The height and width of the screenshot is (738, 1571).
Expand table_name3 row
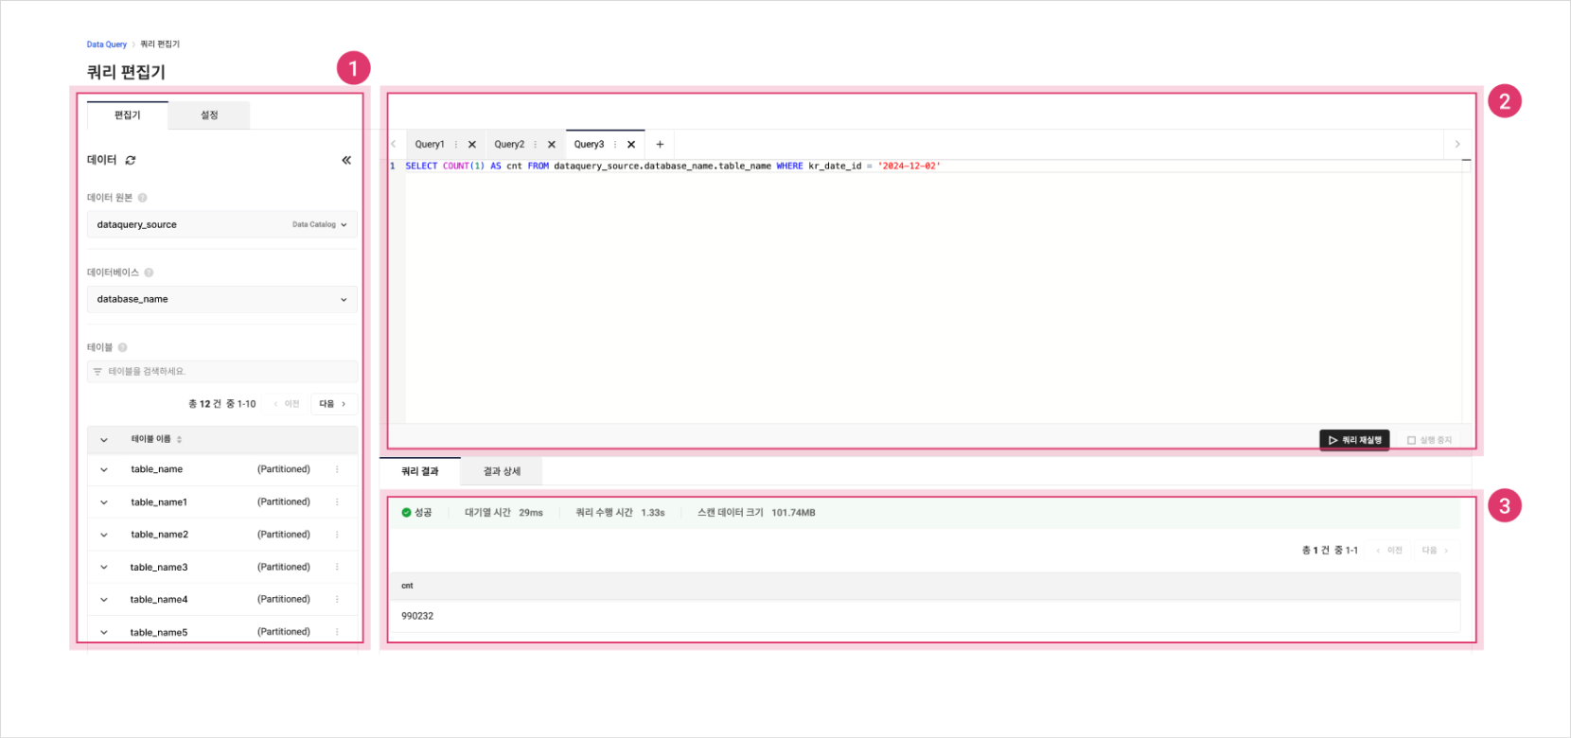click(104, 568)
